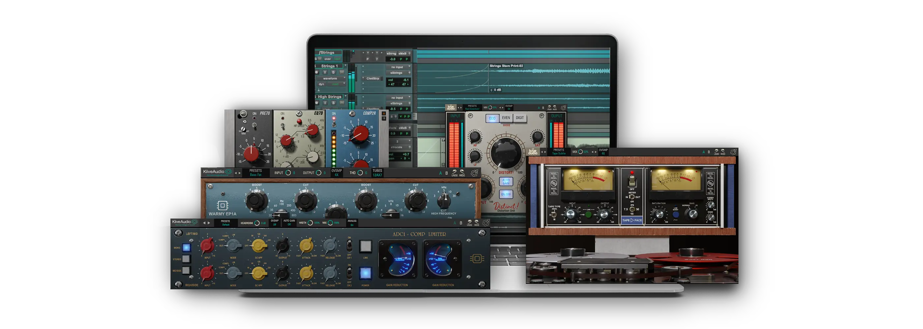Open Warmy EP1A presets dropdown
The height and width of the screenshot is (329, 923).
255,173
